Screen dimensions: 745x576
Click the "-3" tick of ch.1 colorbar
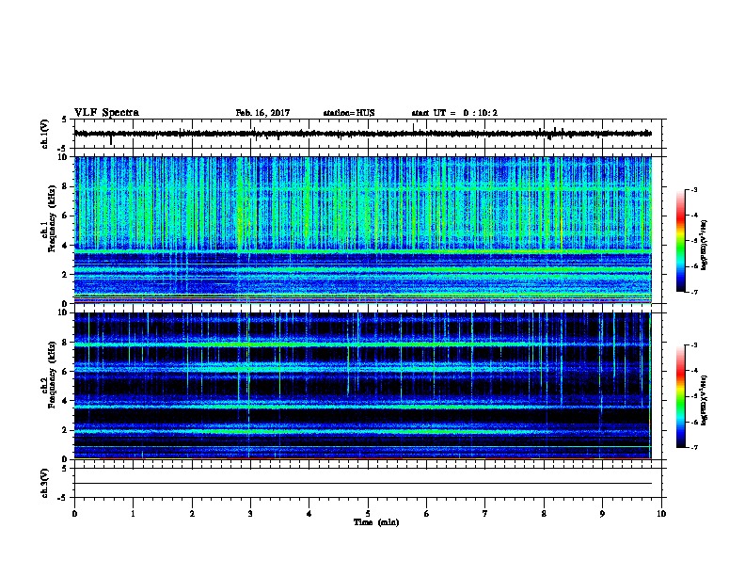coord(693,189)
